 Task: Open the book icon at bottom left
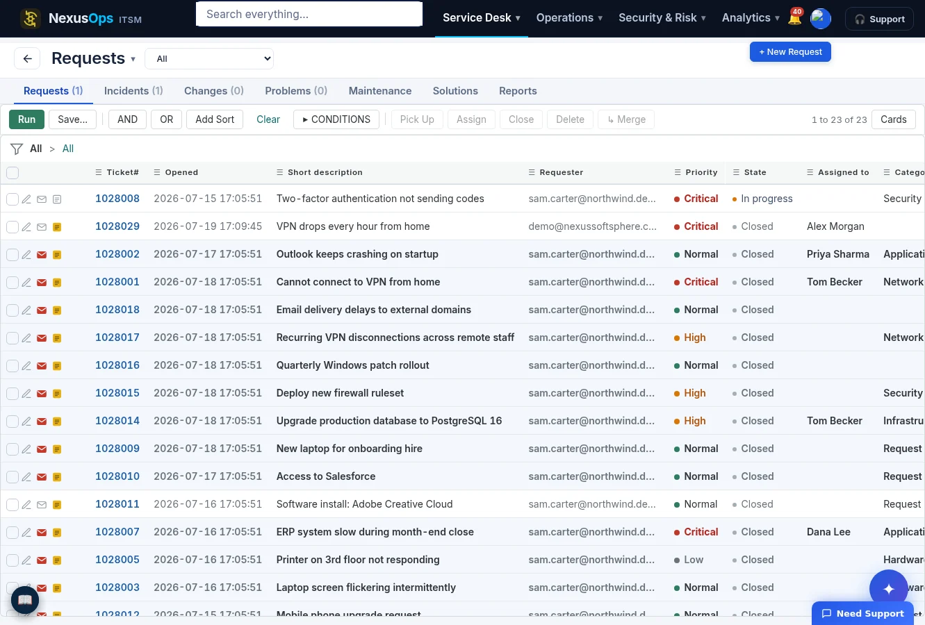25,600
